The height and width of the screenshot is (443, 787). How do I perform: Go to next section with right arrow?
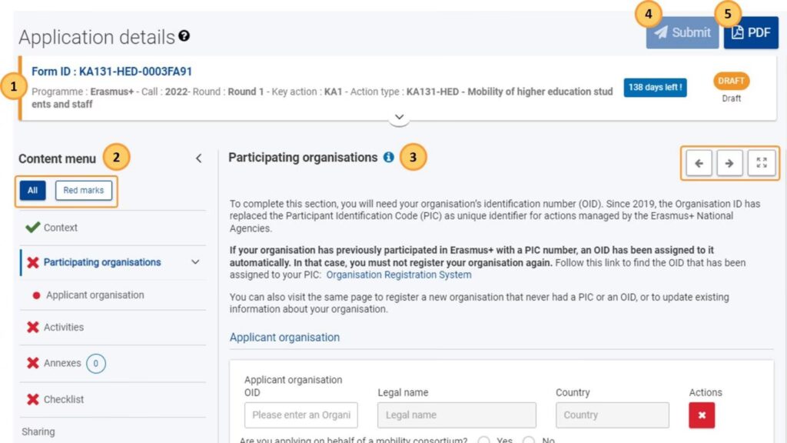coord(729,163)
